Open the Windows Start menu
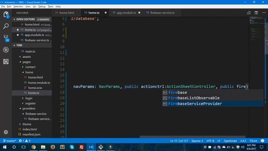268x151 pixels. point(5,147)
